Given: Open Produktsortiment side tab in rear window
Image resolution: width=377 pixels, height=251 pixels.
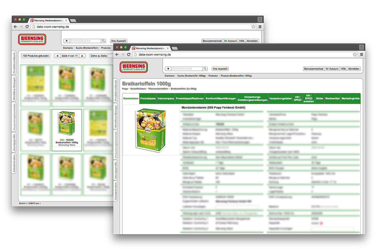Looking at the screenshot, I should (14, 63).
